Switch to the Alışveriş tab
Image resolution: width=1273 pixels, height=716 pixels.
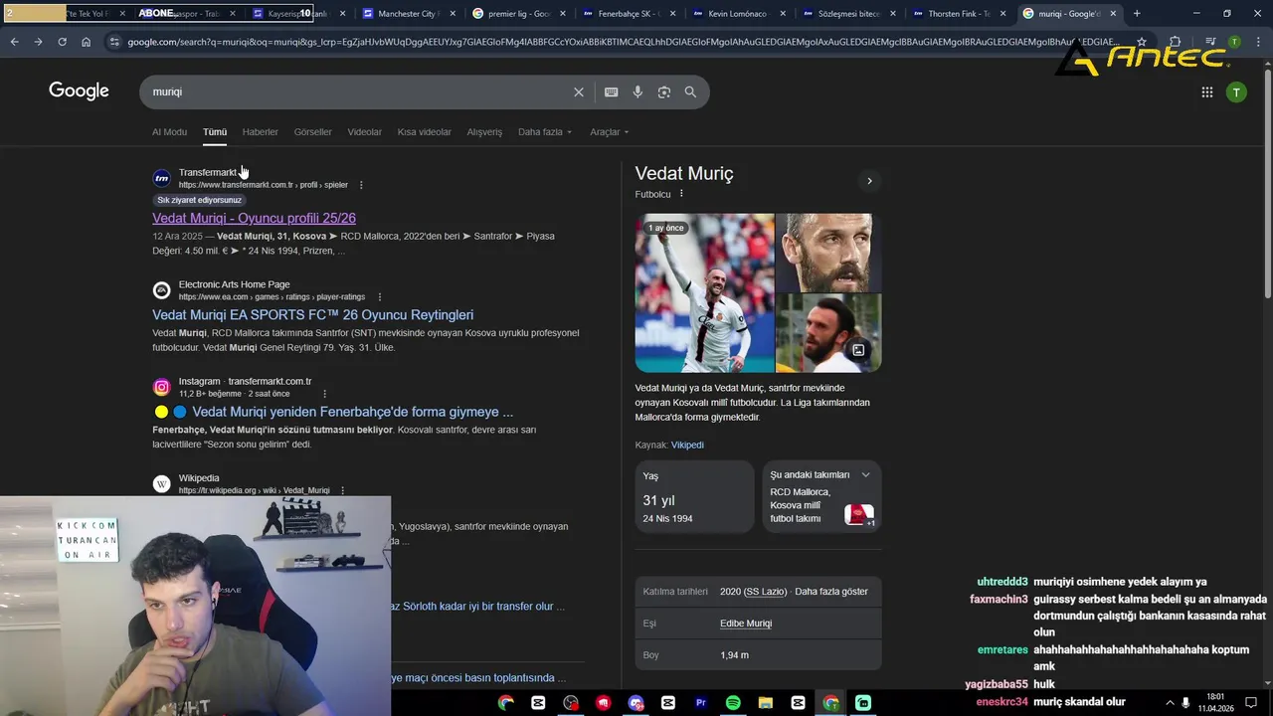point(484,132)
